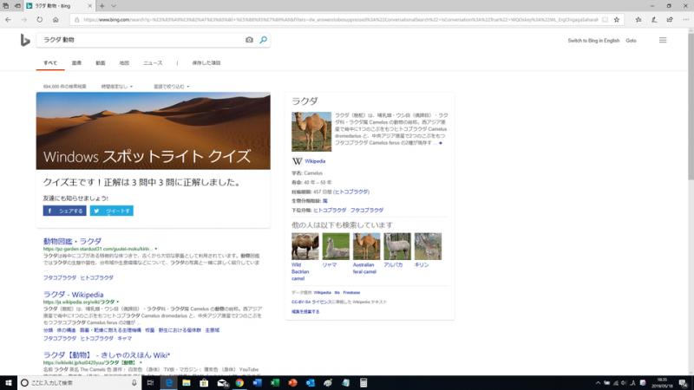
Task: Expand 言語で絞り込む language filter
Action: click(x=171, y=87)
